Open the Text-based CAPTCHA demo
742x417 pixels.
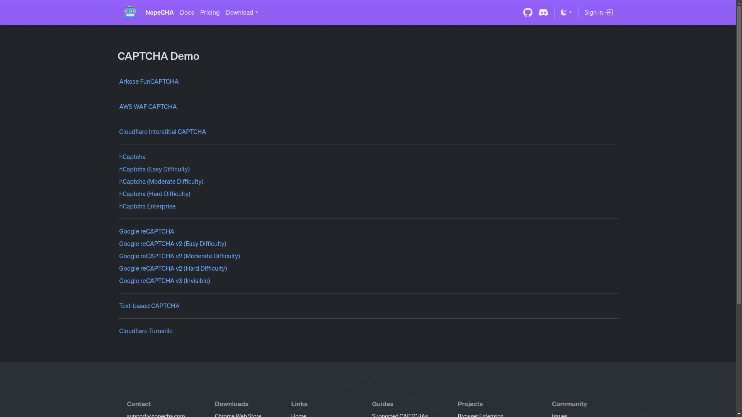pos(149,306)
